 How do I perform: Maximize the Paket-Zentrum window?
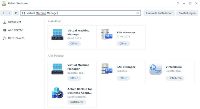[x=190, y=3]
